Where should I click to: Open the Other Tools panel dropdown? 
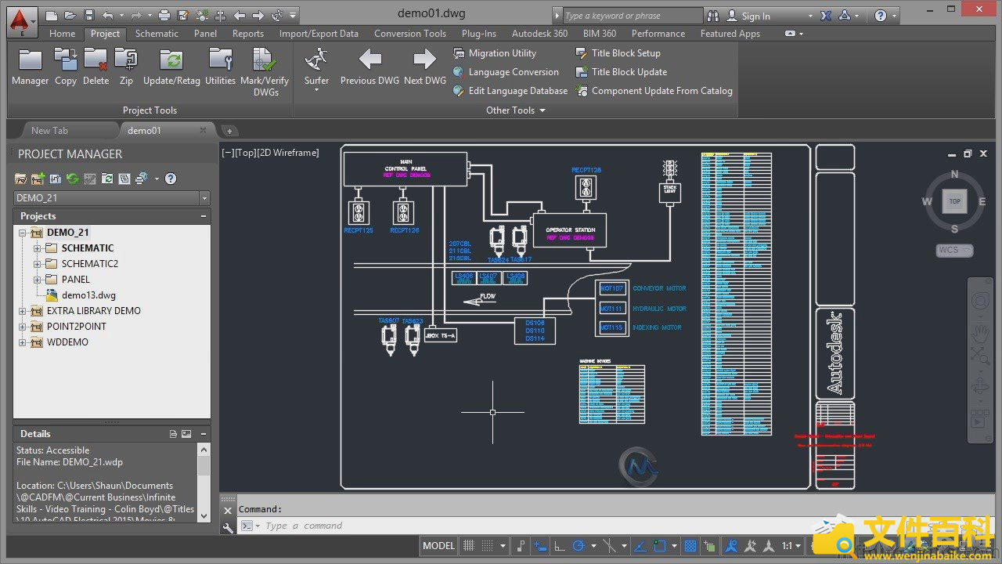click(516, 110)
